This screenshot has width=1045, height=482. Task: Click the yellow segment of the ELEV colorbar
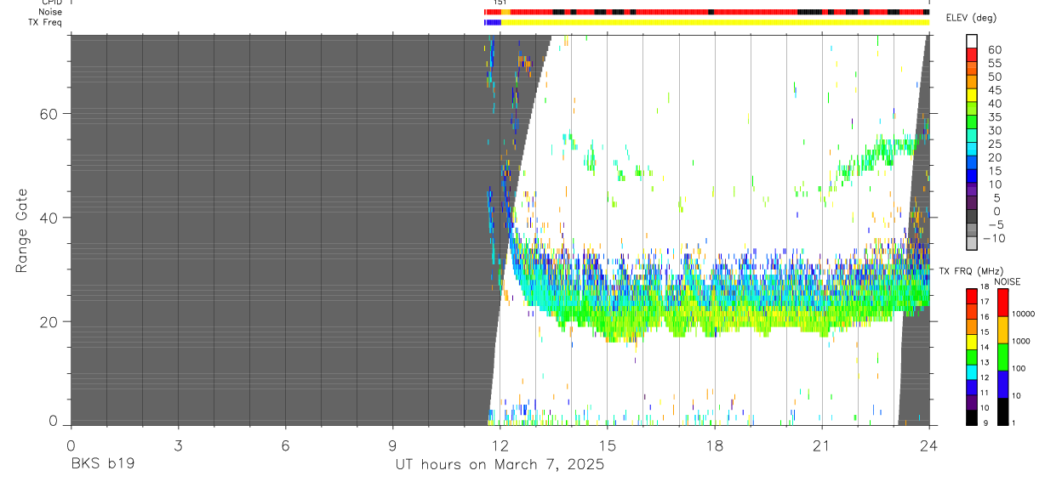tap(972, 95)
